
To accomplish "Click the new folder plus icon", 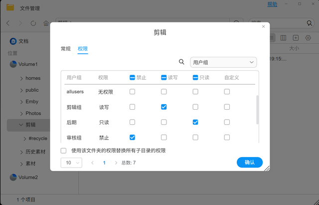I will (296, 38).
